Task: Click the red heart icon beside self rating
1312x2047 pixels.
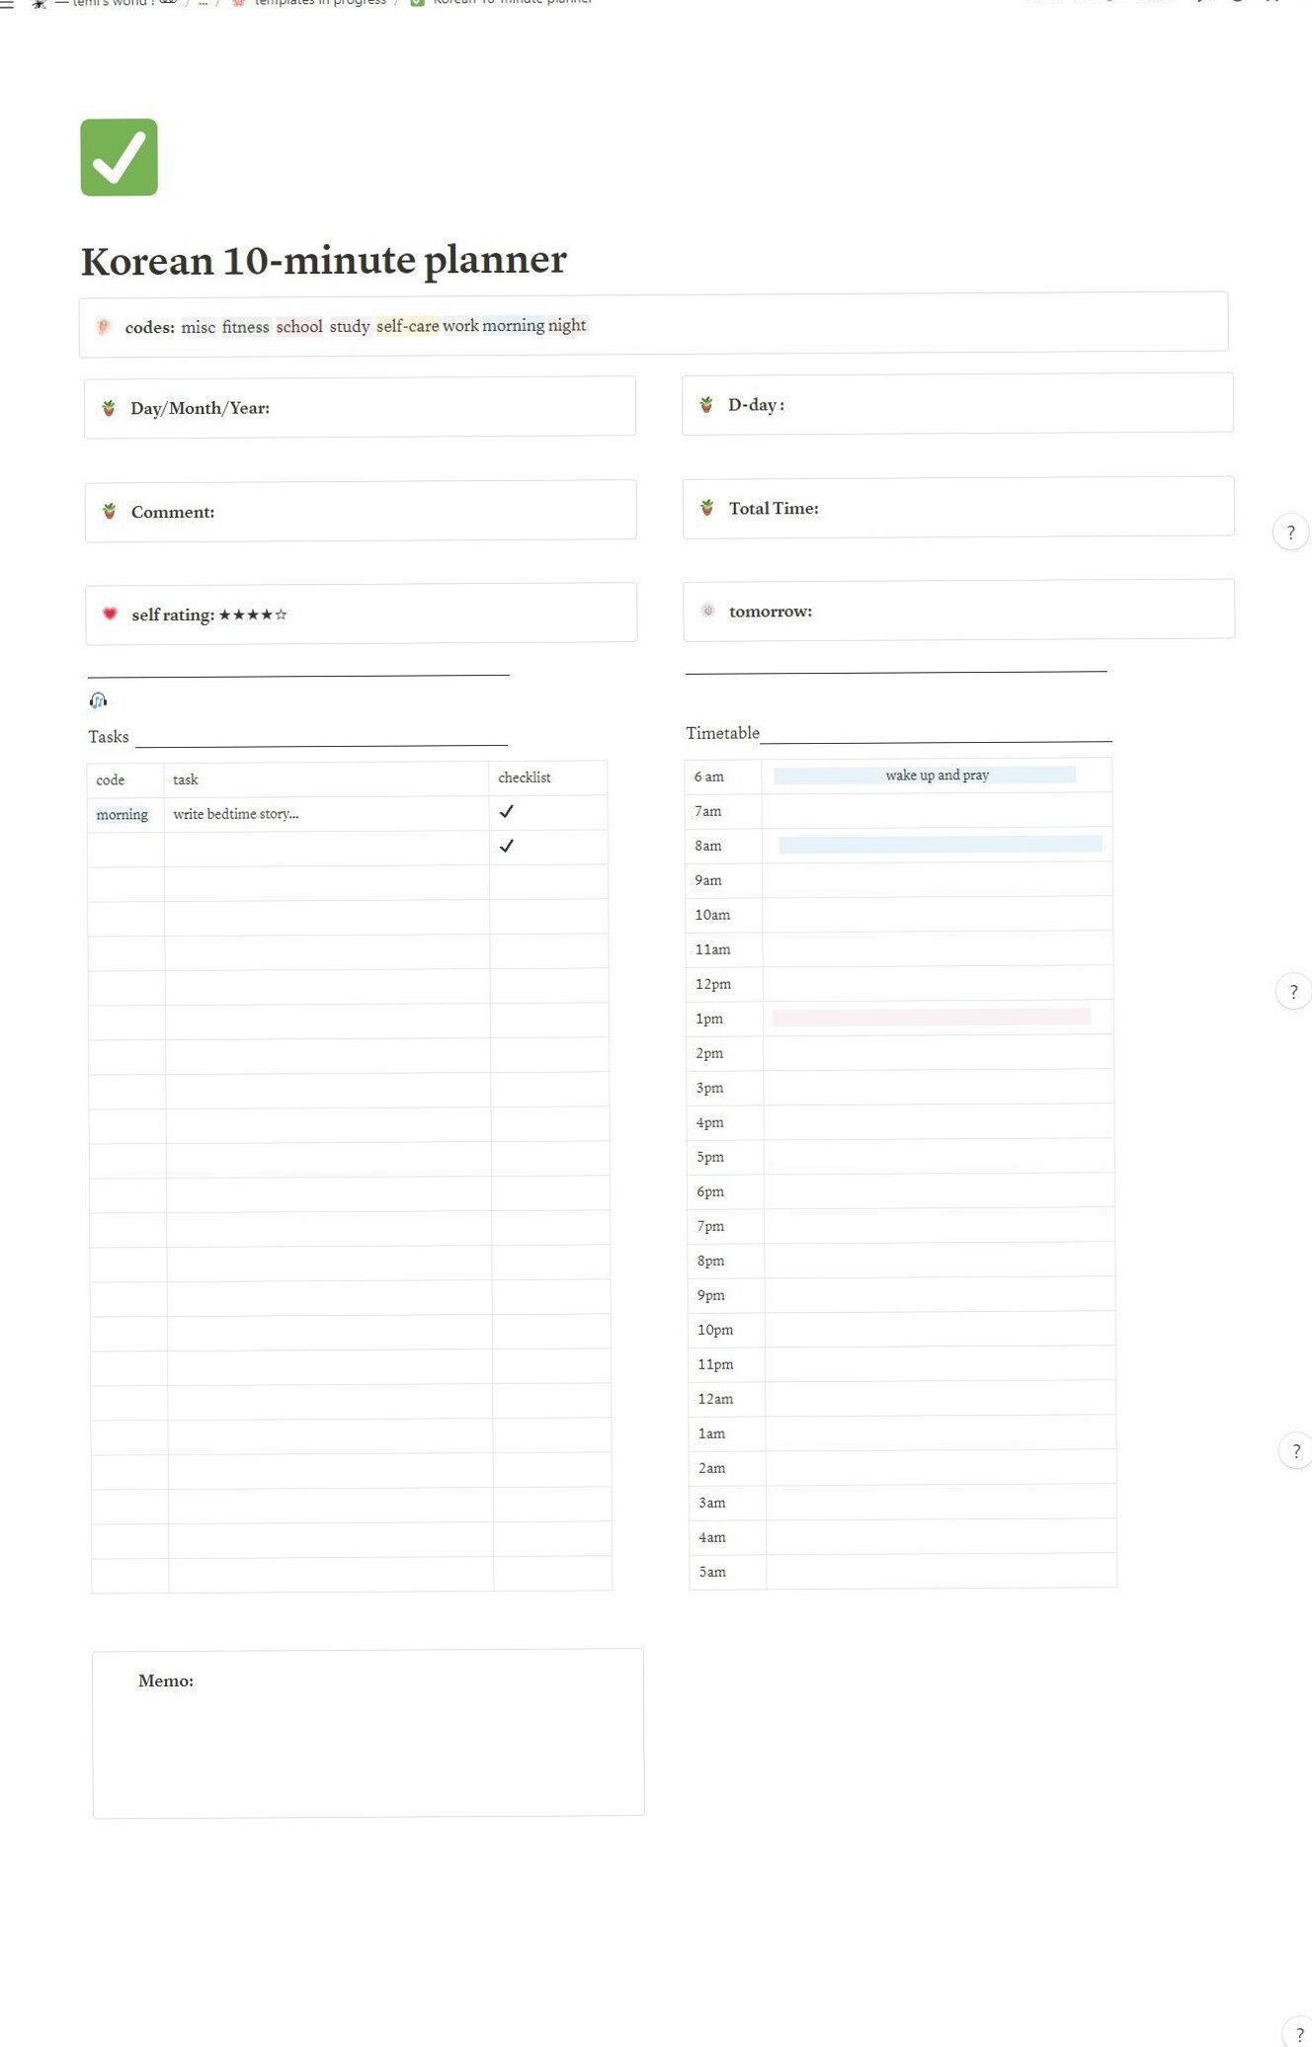Action: tap(111, 614)
